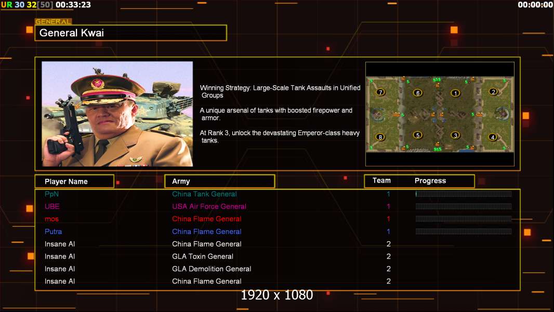This screenshot has height=312, width=554.
Task: Click the Winning Strategy description text
Action: pyautogui.click(x=280, y=92)
